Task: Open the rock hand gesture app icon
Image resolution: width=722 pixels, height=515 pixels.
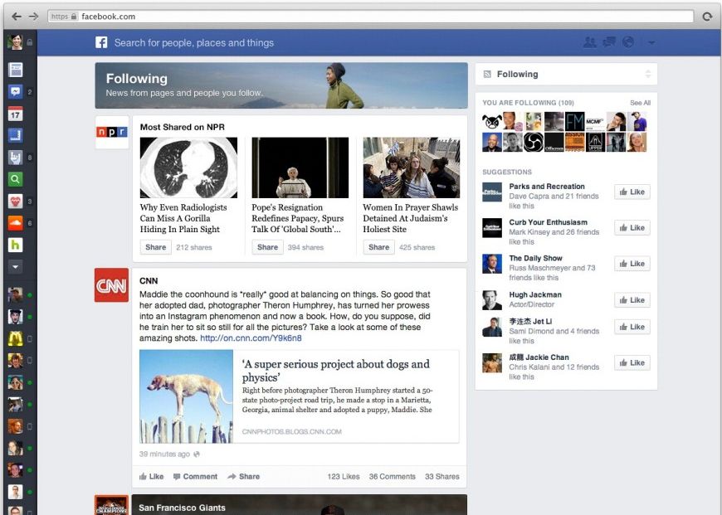Action: [x=16, y=158]
